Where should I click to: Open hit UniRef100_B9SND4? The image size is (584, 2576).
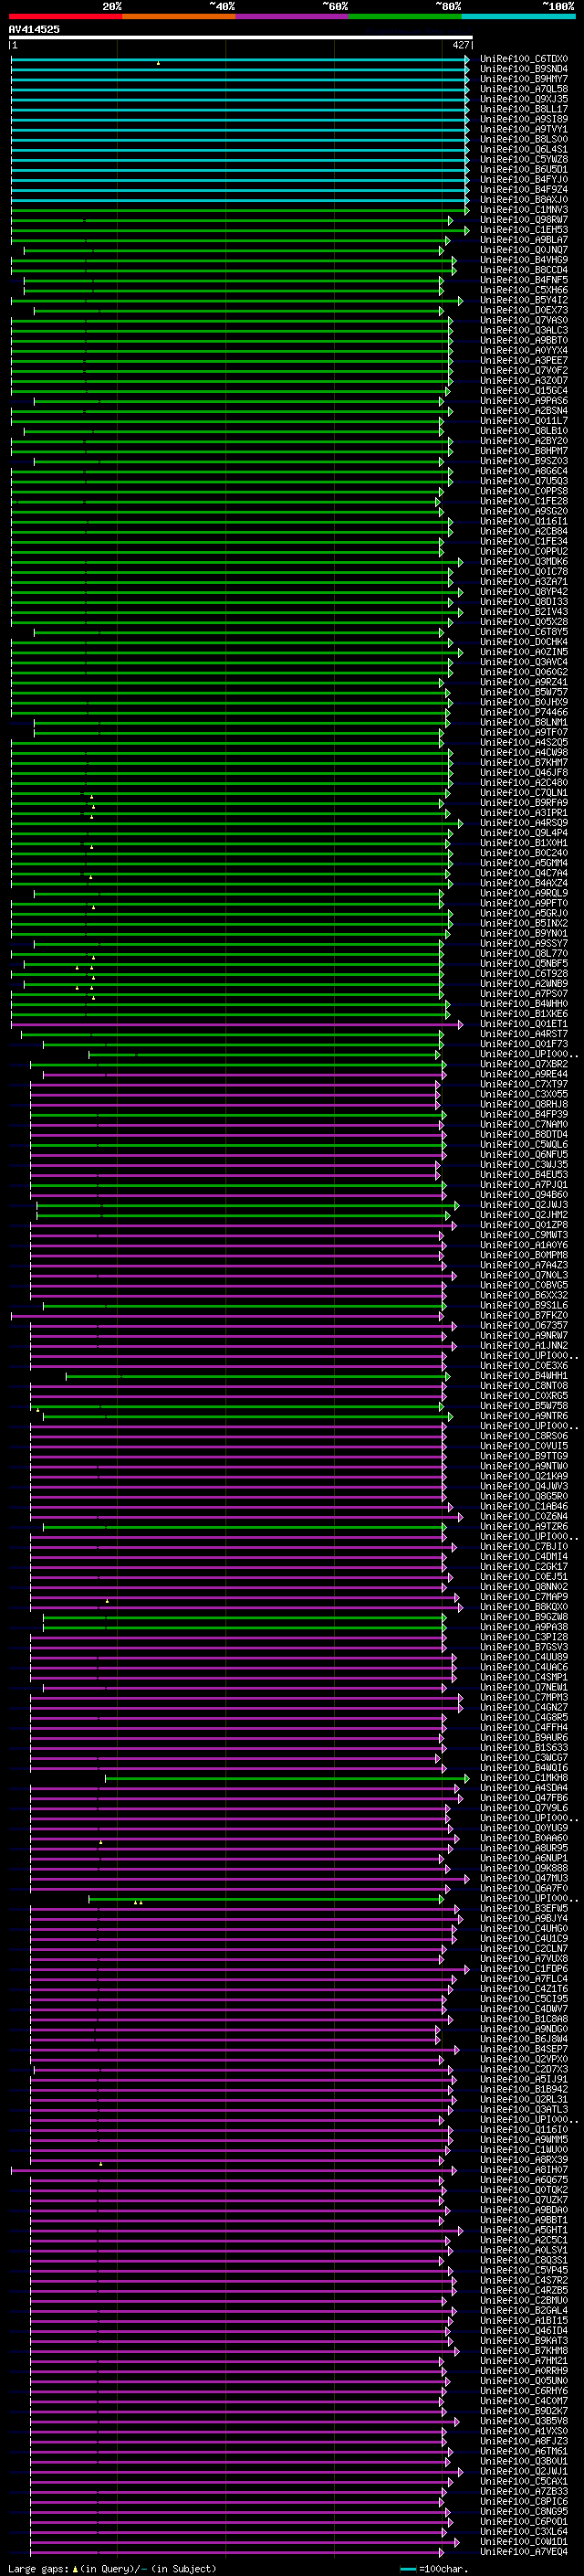[524, 69]
